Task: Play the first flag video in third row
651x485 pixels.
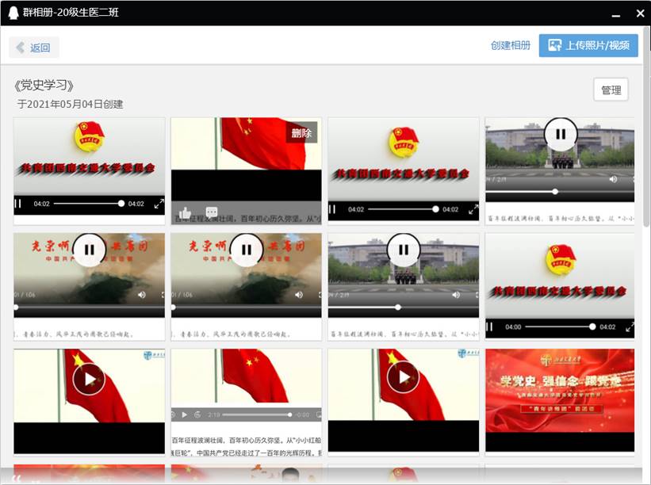Action: click(89, 379)
